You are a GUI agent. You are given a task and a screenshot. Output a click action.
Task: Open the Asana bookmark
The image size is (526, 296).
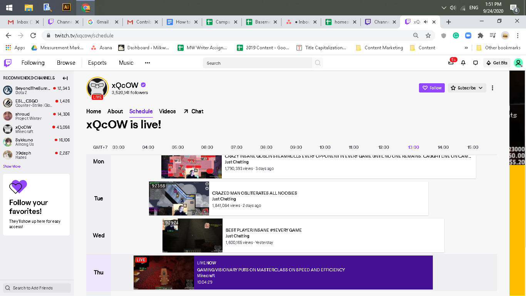tap(101, 48)
